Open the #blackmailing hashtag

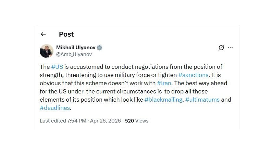click(163, 100)
